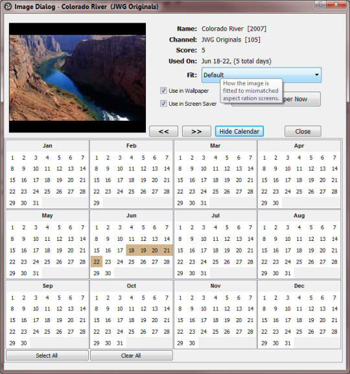This screenshot has width=350, height=374.
Task: Click the Sep month header
Action: click(x=47, y=286)
